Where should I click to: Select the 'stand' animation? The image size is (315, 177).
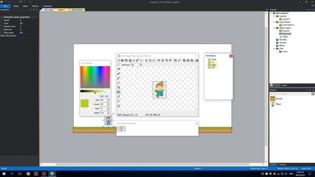coord(214,59)
